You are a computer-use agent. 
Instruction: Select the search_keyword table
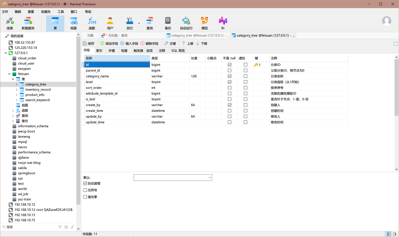(37, 100)
